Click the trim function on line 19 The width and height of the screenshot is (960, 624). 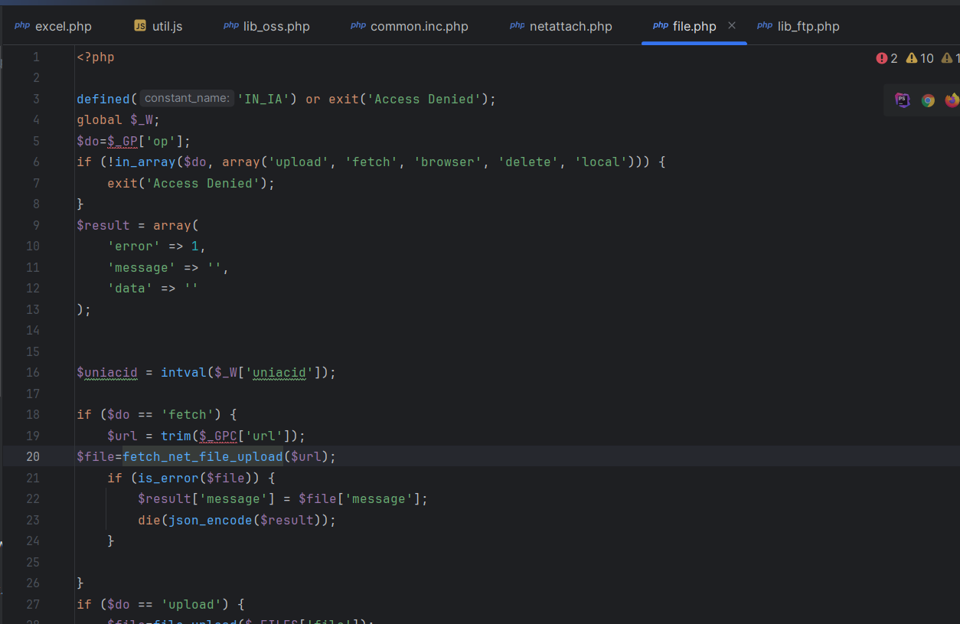[x=176, y=436]
